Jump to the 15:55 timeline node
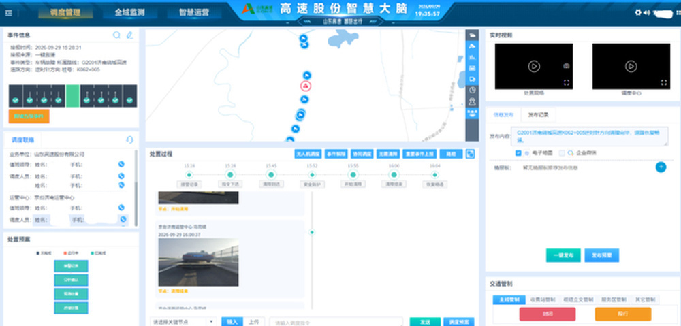Viewport: 681px width, 326px height. pos(353,174)
